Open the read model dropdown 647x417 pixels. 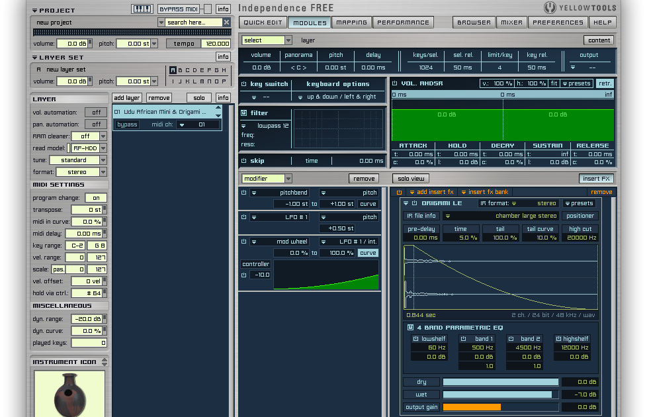click(103, 148)
